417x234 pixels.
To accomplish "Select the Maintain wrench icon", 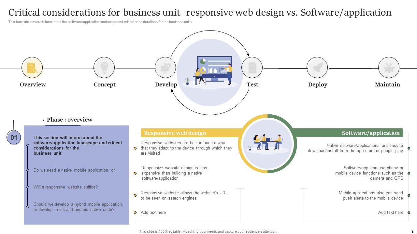I will click(389, 68).
